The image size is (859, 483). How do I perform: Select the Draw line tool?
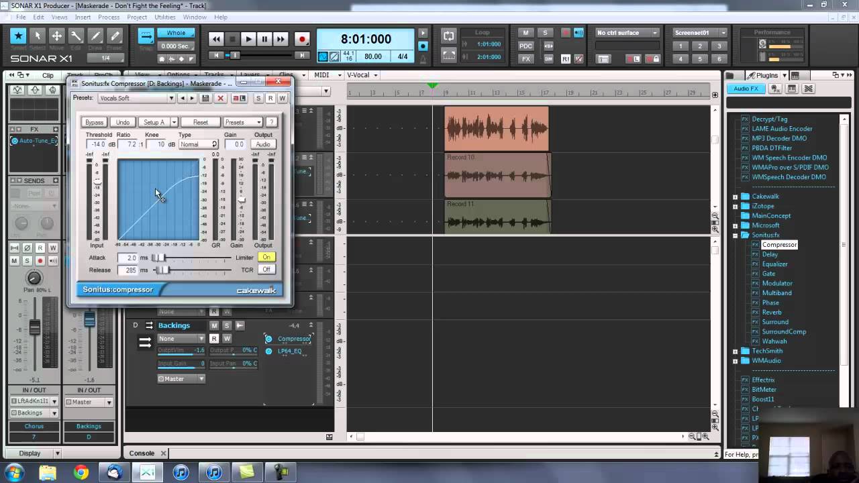pyautogui.click(x=96, y=36)
